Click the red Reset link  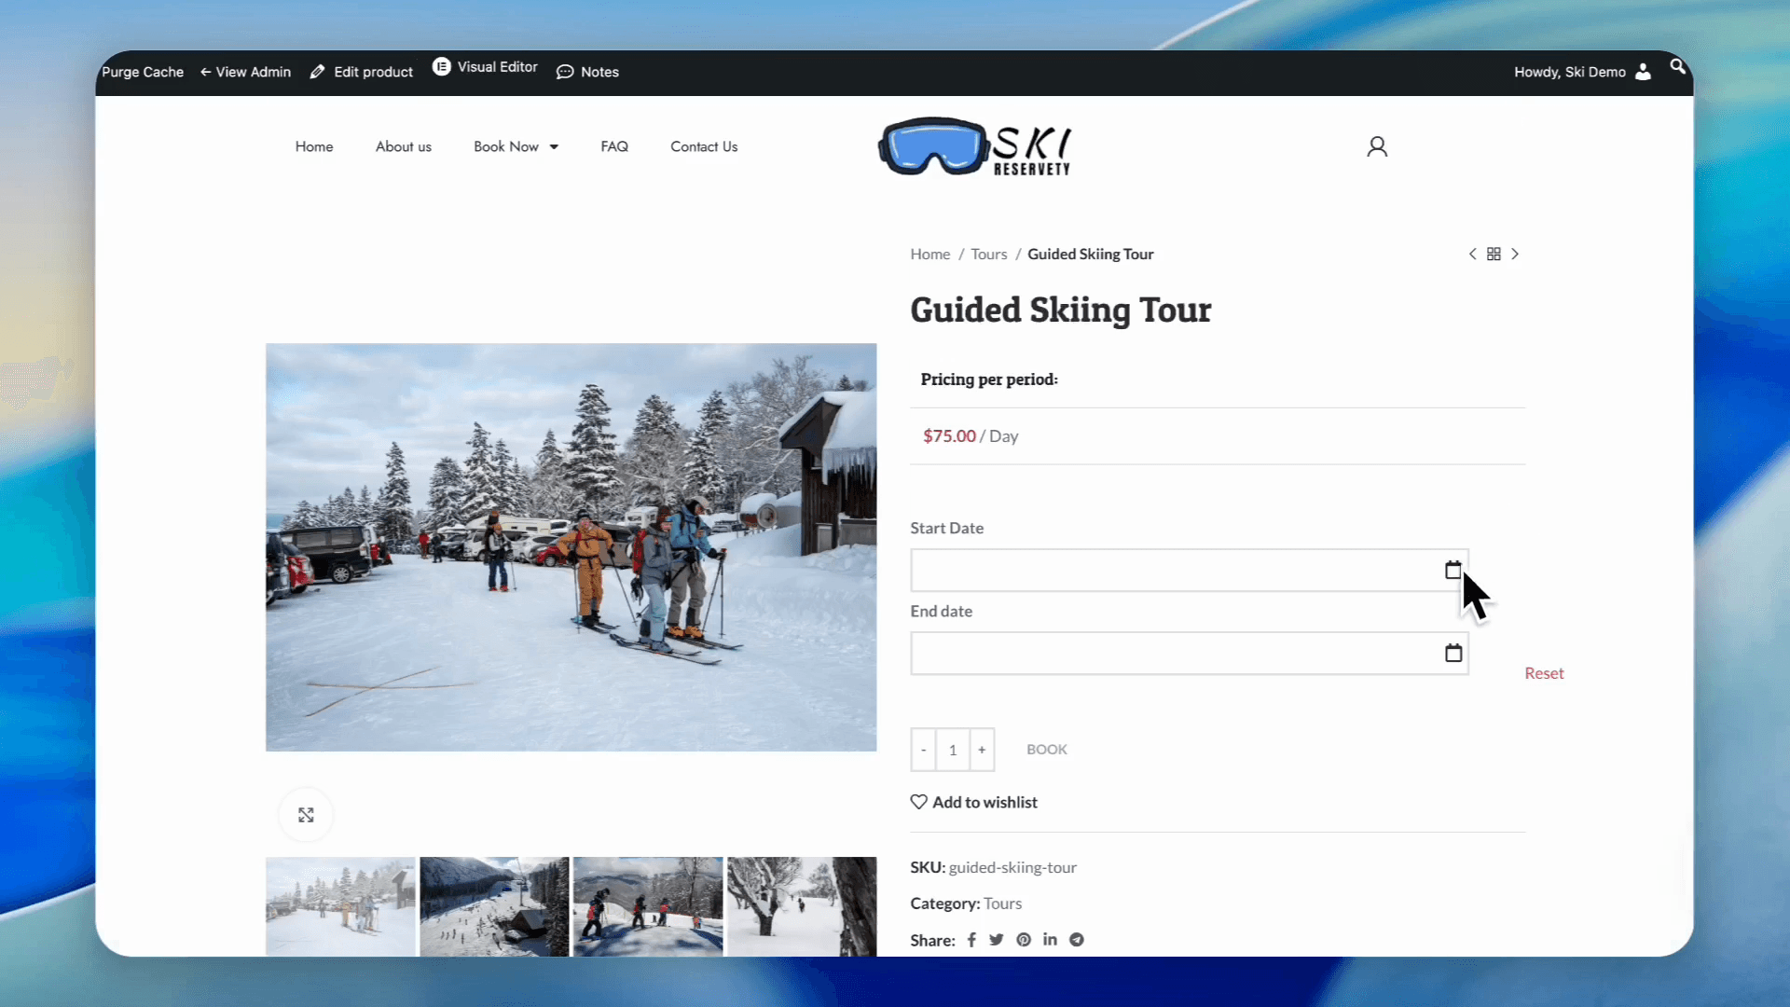click(1544, 673)
